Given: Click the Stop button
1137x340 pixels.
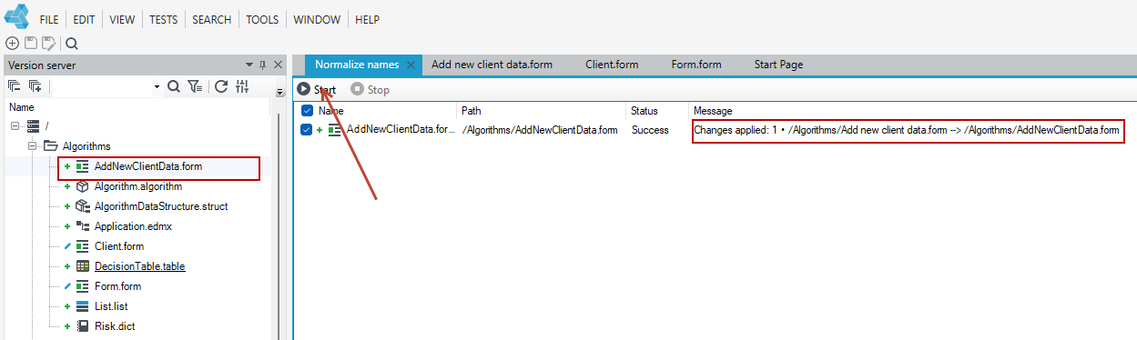Looking at the screenshot, I should click(371, 89).
